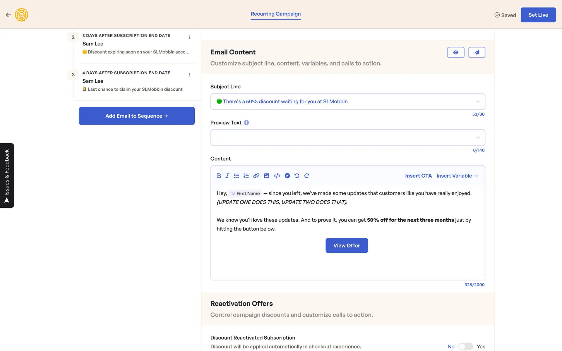Viewport: 562px width, 351px height.
Task: Select the Recurring Campaign tab
Action: (275, 14)
